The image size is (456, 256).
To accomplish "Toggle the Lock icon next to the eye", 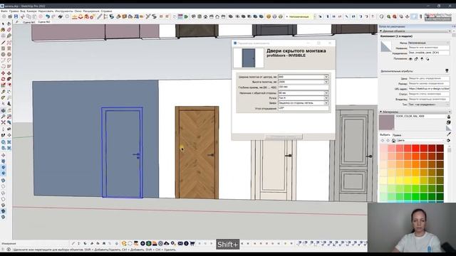I will pyautogui.click(x=416, y=59).
